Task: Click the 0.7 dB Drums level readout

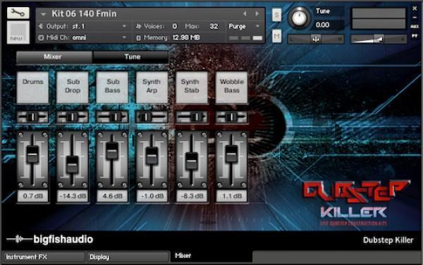Action: click(x=32, y=196)
